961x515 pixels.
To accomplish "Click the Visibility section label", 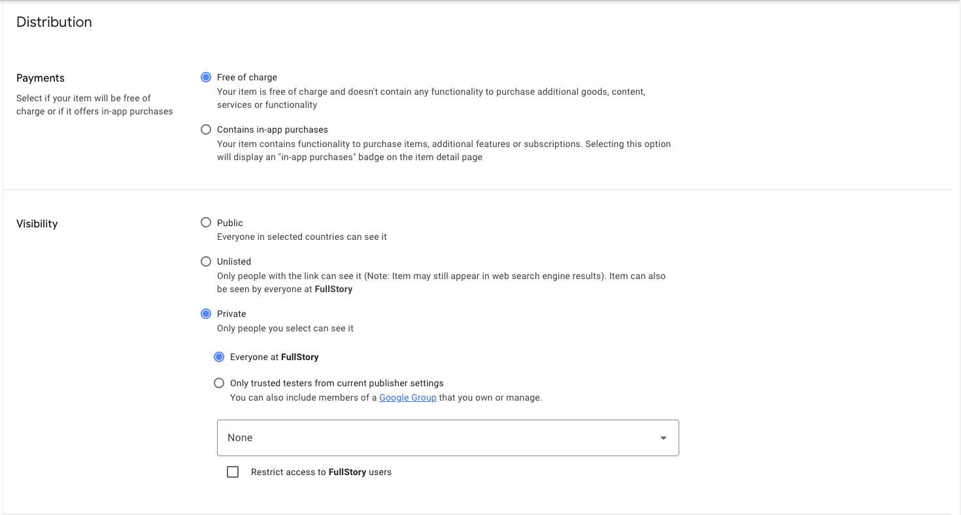I will 37,224.
